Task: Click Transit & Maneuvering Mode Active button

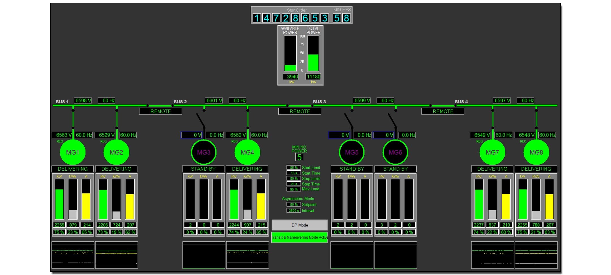Action: 300,237
